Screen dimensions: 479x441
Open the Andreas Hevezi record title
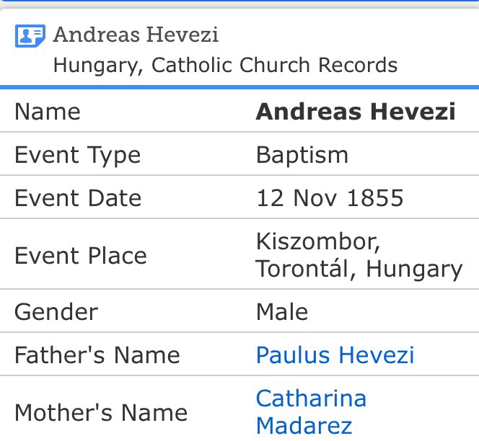[136, 35]
